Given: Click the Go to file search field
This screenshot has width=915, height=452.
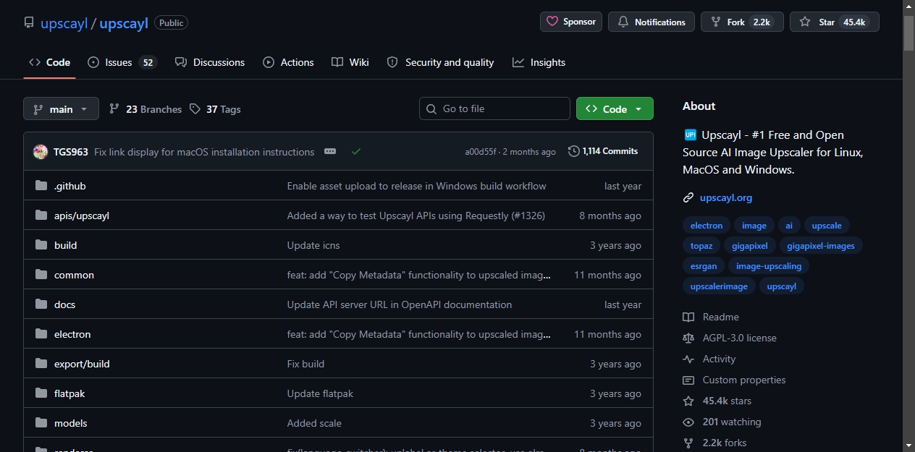Looking at the screenshot, I should [x=494, y=108].
